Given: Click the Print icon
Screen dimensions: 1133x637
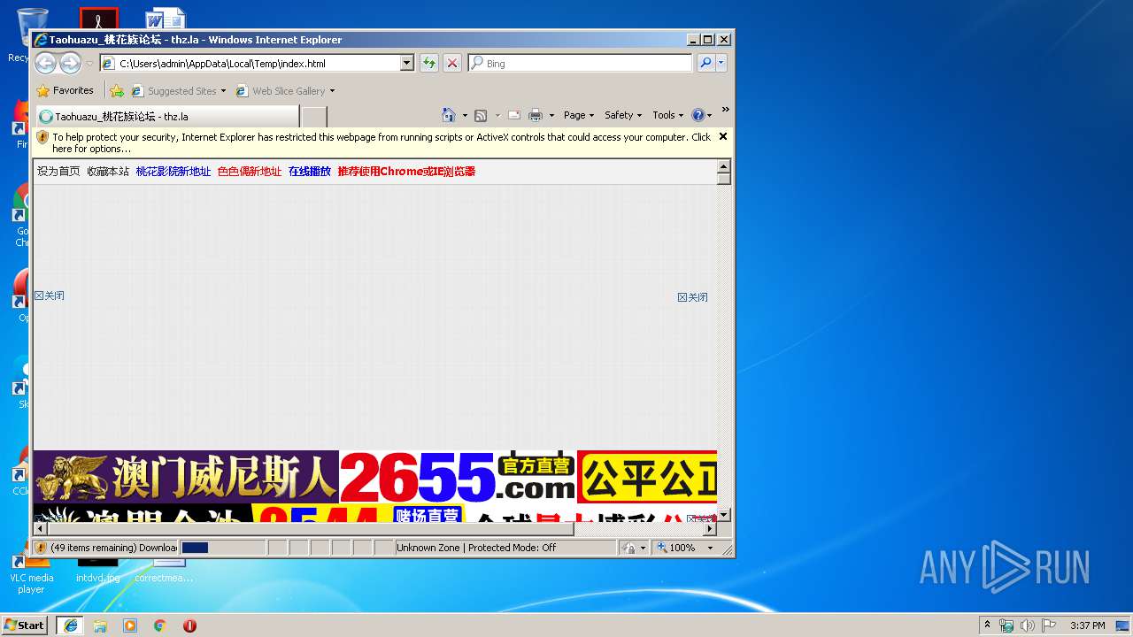Looking at the screenshot, I should click(536, 115).
